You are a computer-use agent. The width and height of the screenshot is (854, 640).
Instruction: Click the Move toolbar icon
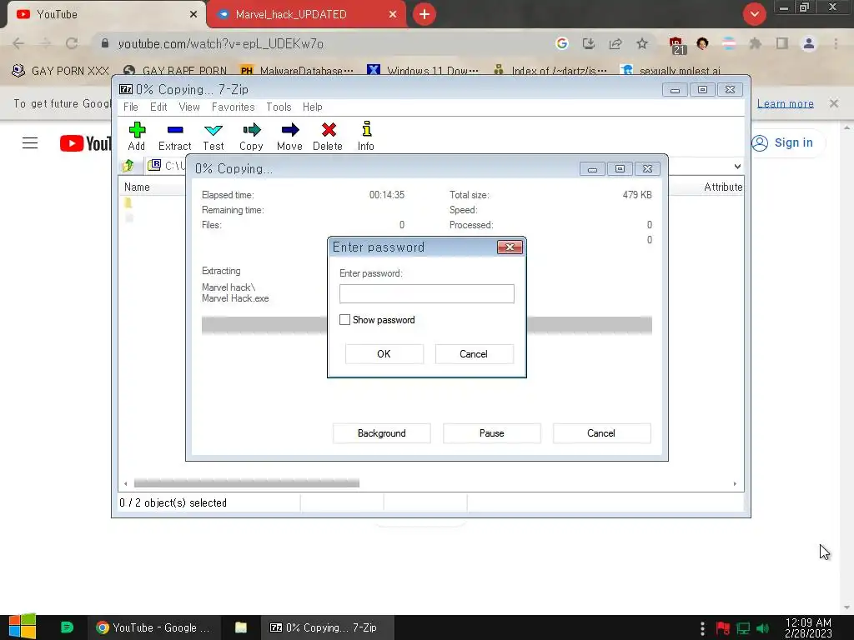pyautogui.click(x=289, y=136)
